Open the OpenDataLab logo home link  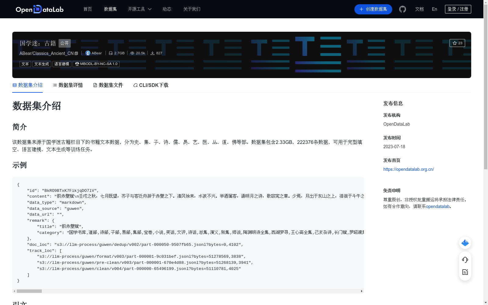40,9
